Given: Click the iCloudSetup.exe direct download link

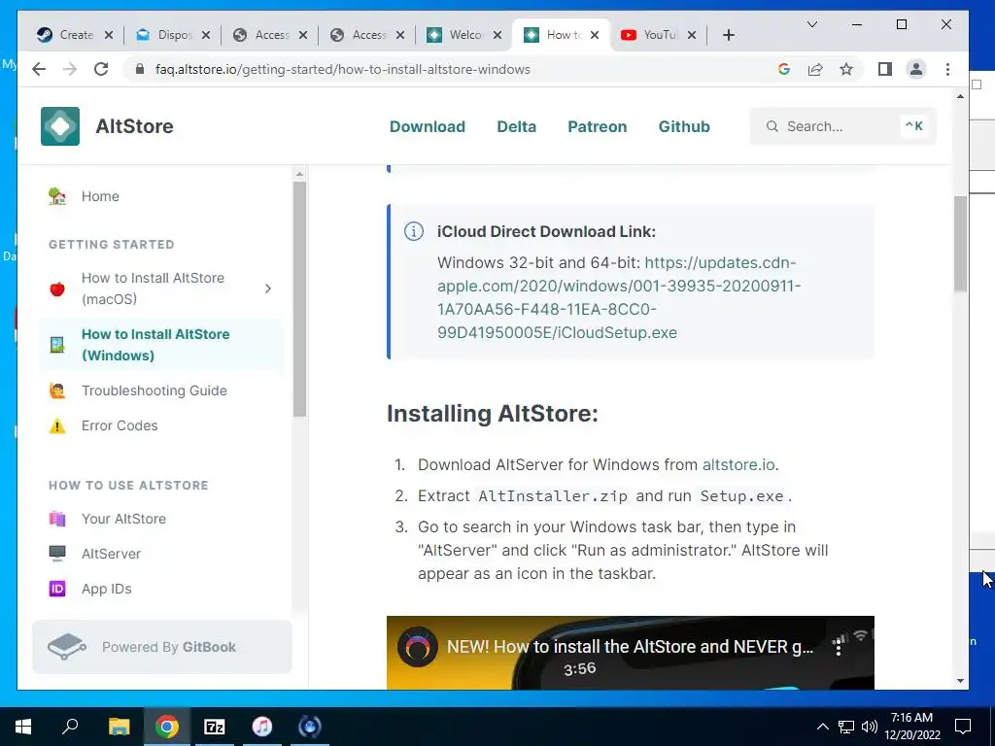Looking at the screenshot, I should click(619, 297).
